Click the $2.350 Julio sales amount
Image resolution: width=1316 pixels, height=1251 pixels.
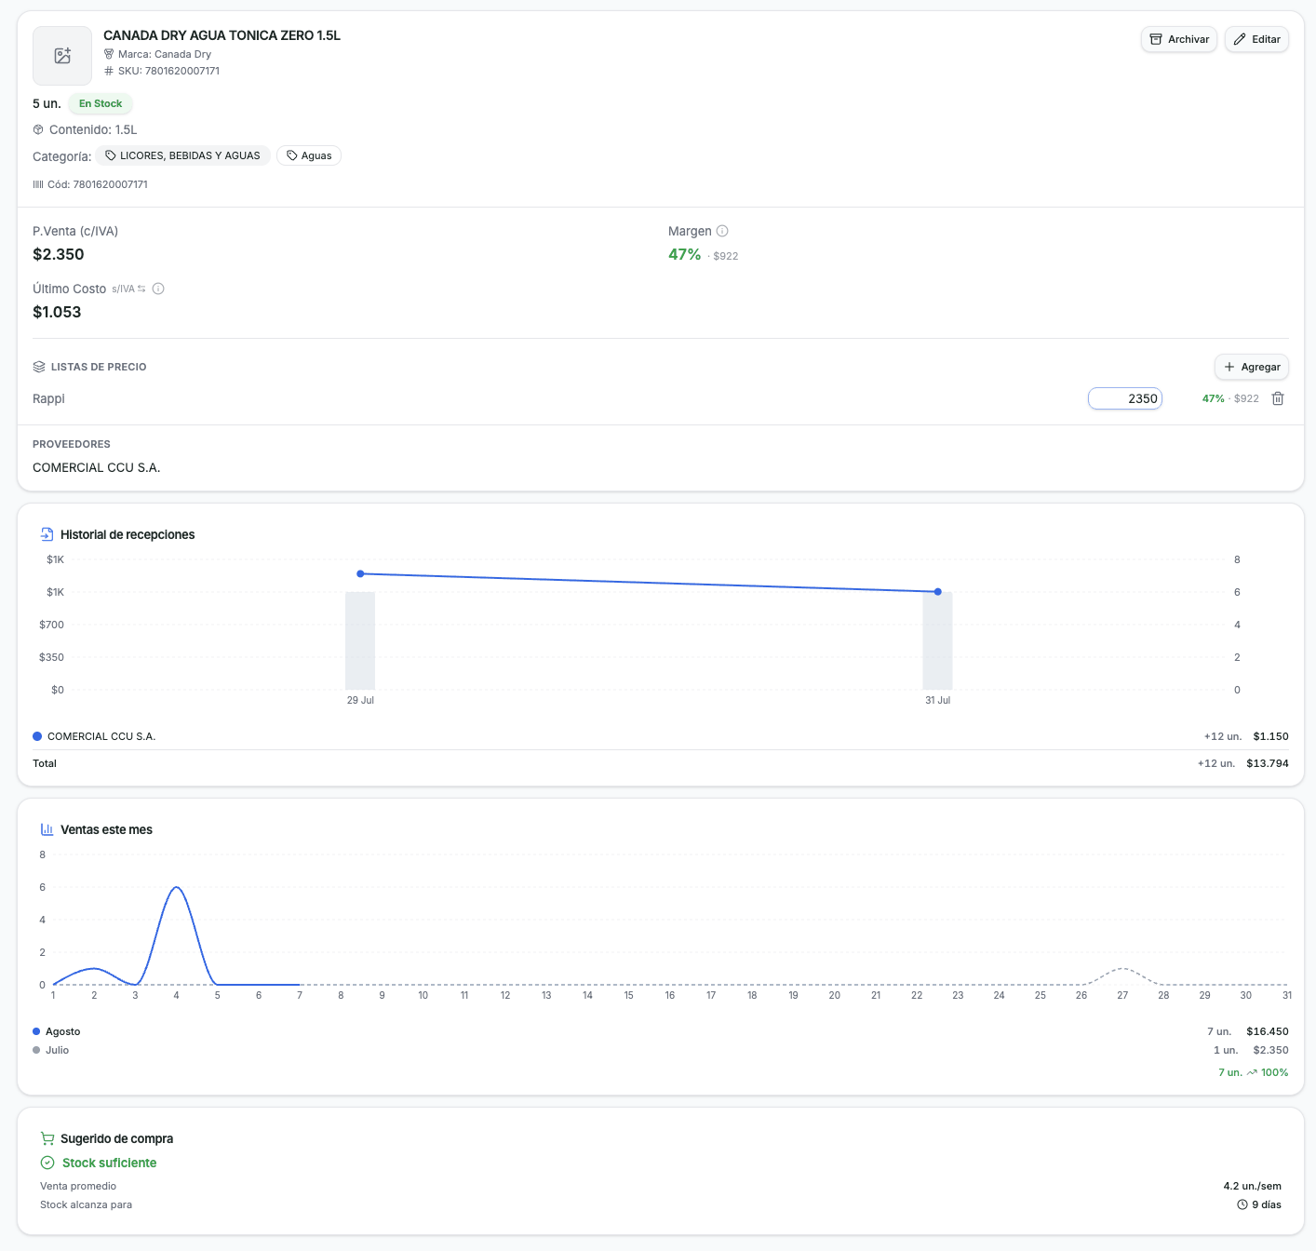click(x=1270, y=1050)
